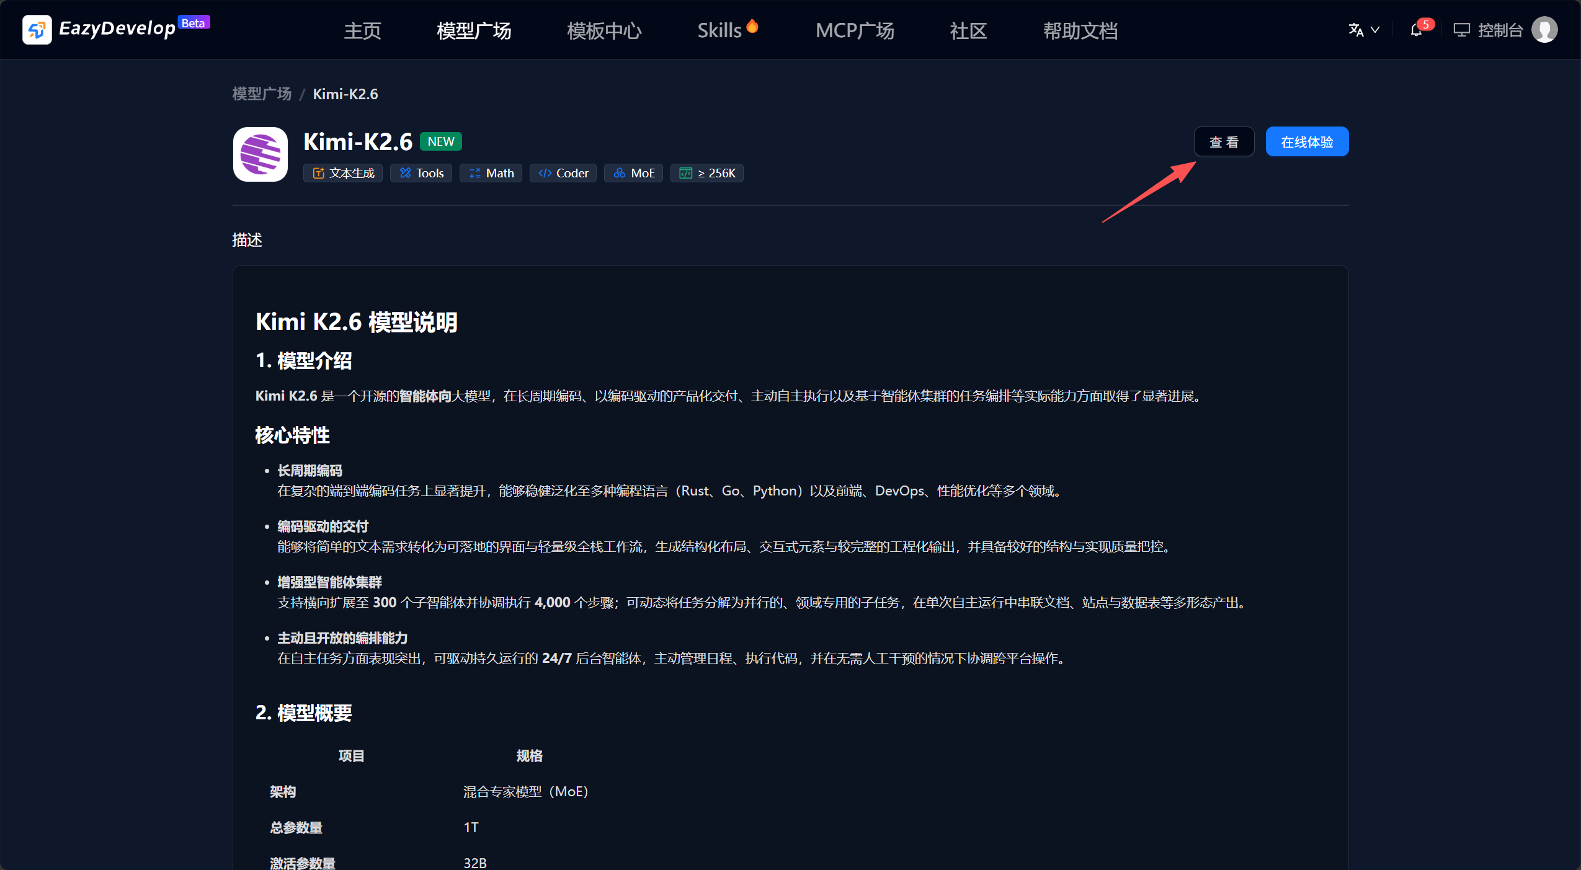Open the 帮助文档 nav tab
Image resolution: width=1581 pixels, height=870 pixels.
pyautogui.click(x=1080, y=30)
